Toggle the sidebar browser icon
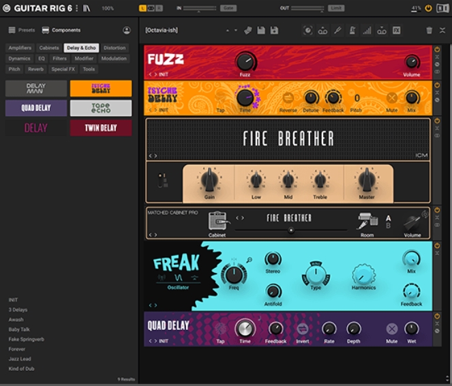The width and height of the screenshot is (452, 386). coord(87,8)
